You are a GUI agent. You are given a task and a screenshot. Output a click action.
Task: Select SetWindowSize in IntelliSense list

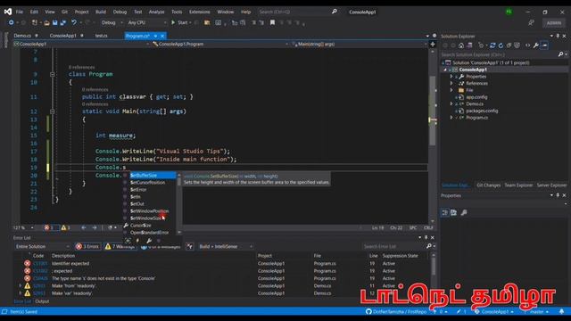(x=149, y=218)
